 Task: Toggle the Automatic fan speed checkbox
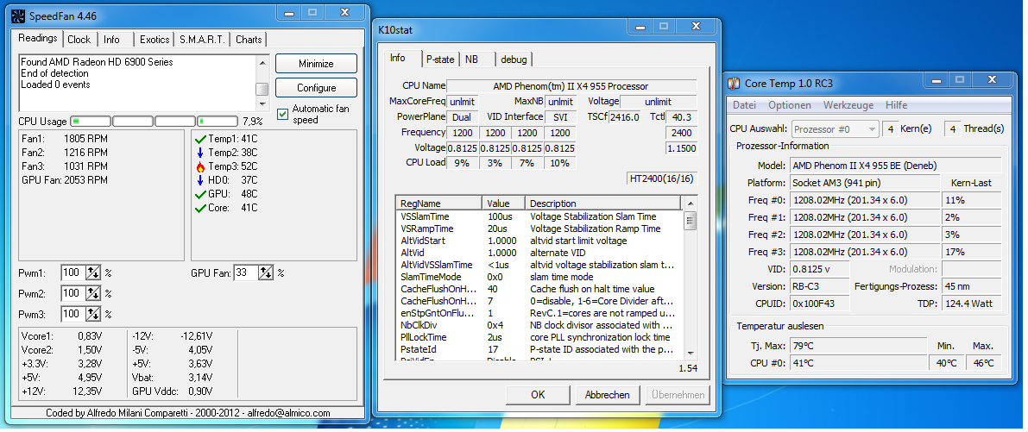point(282,114)
